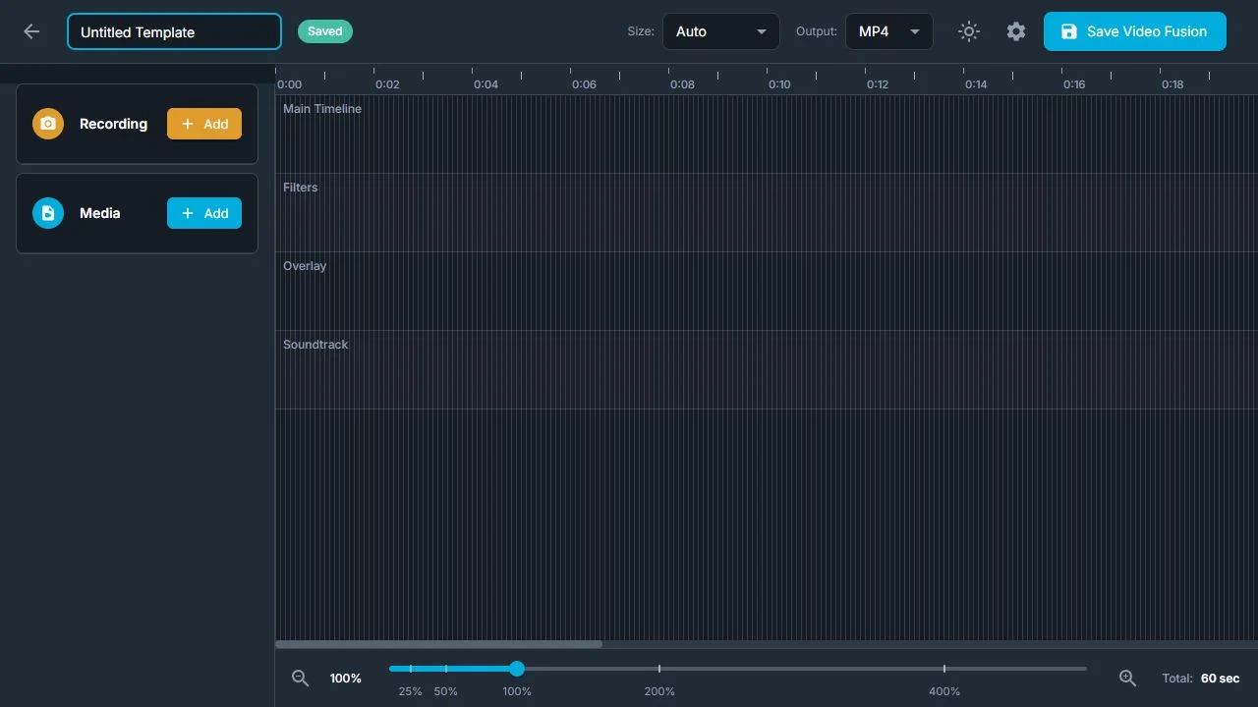Set zoom slider to the 50% mark

pos(446,669)
